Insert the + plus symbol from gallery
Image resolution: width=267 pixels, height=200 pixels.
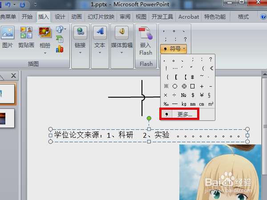coord(202,86)
